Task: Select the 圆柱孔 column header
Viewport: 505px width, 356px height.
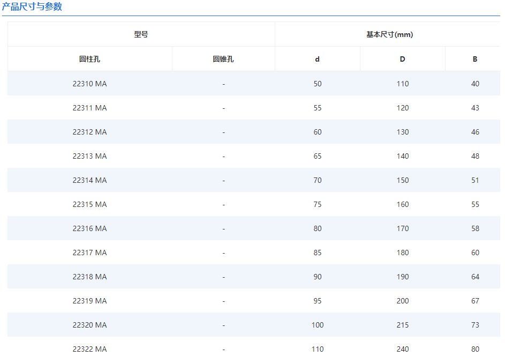Action: click(x=89, y=59)
